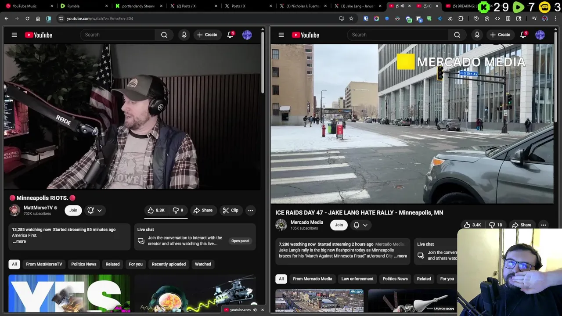Start voice search in the right window
This screenshot has height=316, width=562.
pyautogui.click(x=477, y=35)
